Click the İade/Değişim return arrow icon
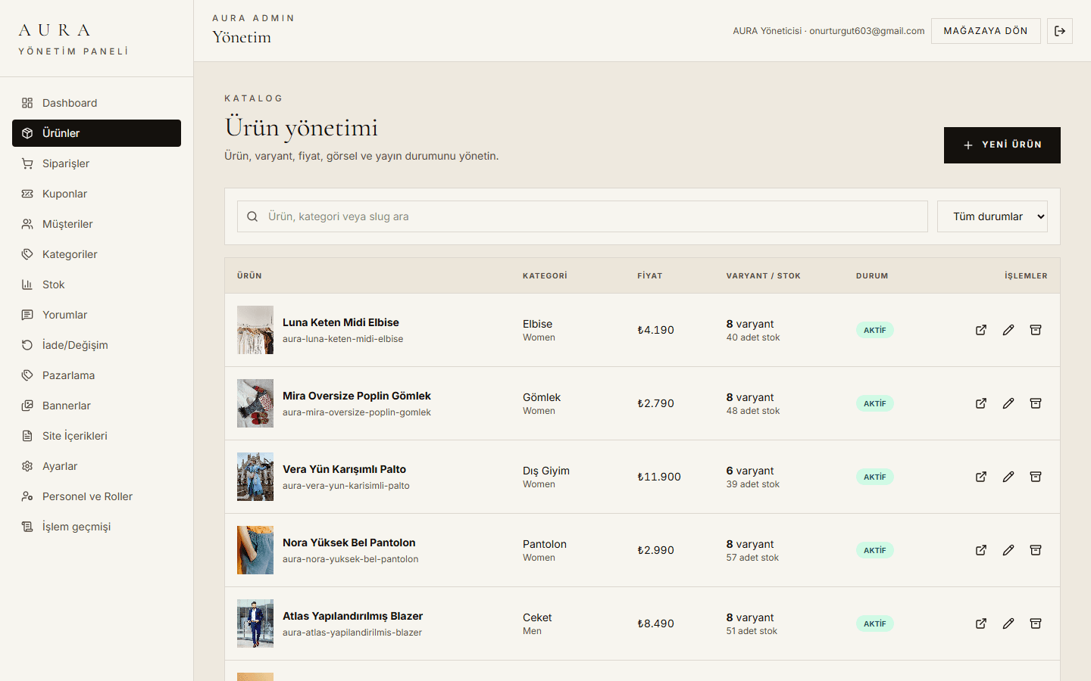Image resolution: width=1091 pixels, height=681 pixels. (27, 345)
